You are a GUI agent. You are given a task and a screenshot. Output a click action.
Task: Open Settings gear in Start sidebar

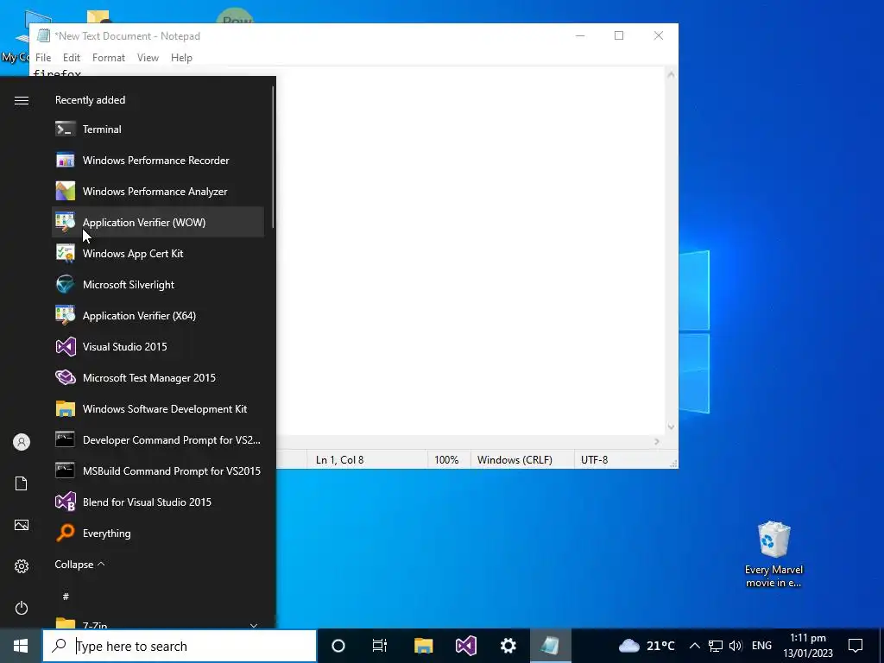tap(22, 566)
